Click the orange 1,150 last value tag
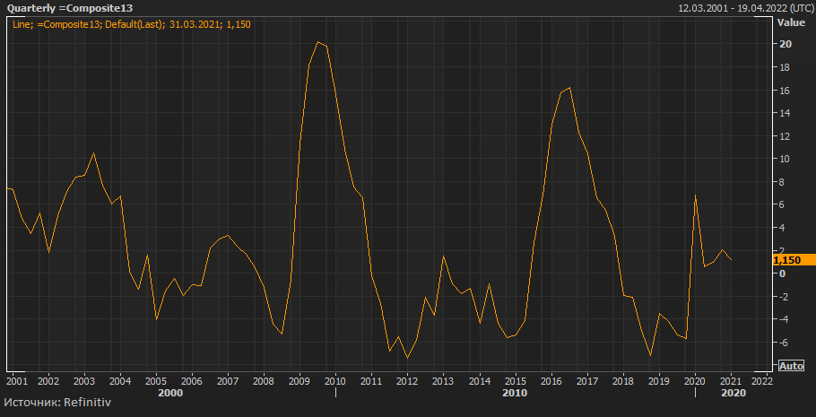The height and width of the screenshot is (417, 816). point(787,259)
